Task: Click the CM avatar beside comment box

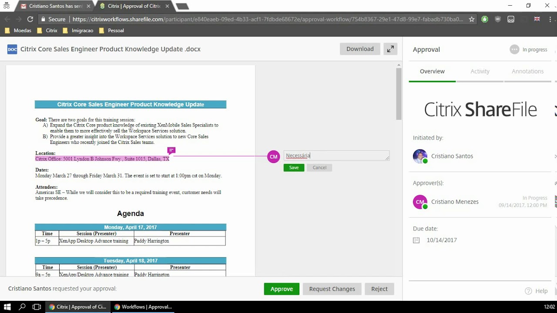Action: pyautogui.click(x=273, y=156)
